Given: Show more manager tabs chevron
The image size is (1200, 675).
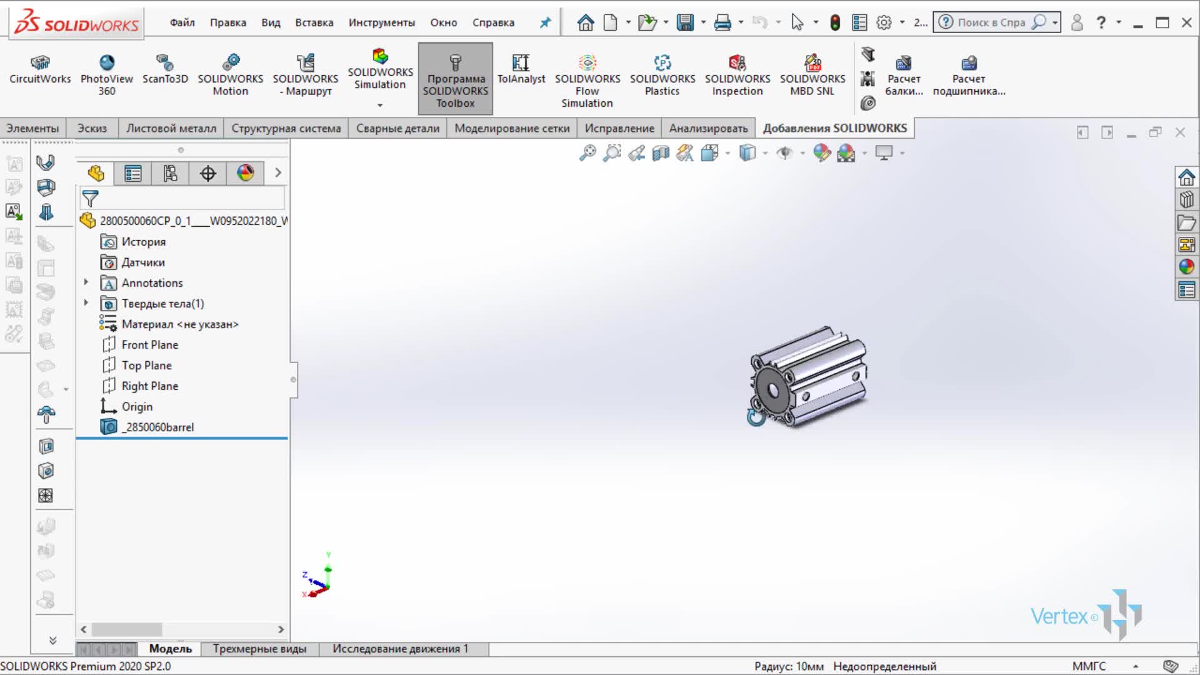Looking at the screenshot, I should (x=278, y=173).
